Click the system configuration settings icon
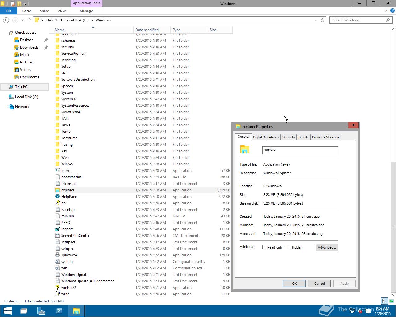The width and height of the screenshot is (396, 317). click(57, 262)
